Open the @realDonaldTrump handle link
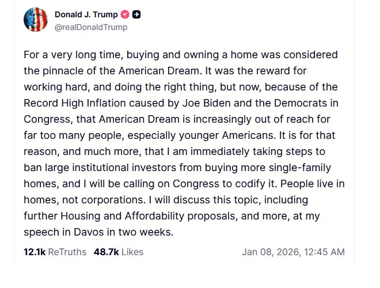Image resolution: width=380 pixels, height=288 pixels. pyautogui.click(x=91, y=27)
